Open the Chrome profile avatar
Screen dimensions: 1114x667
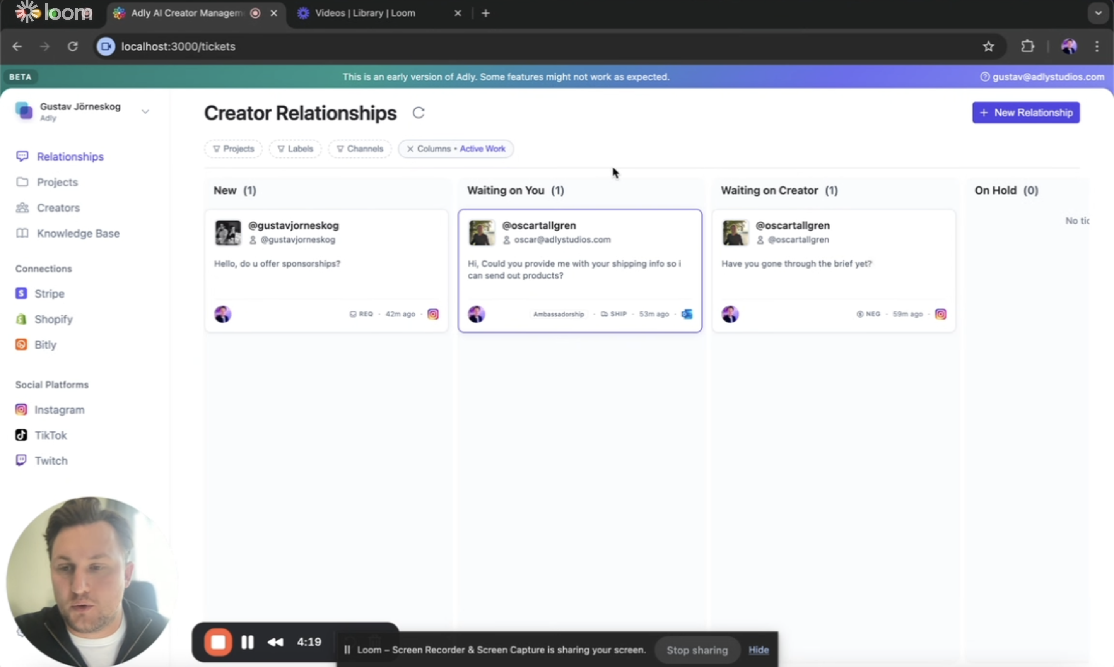click(x=1069, y=46)
